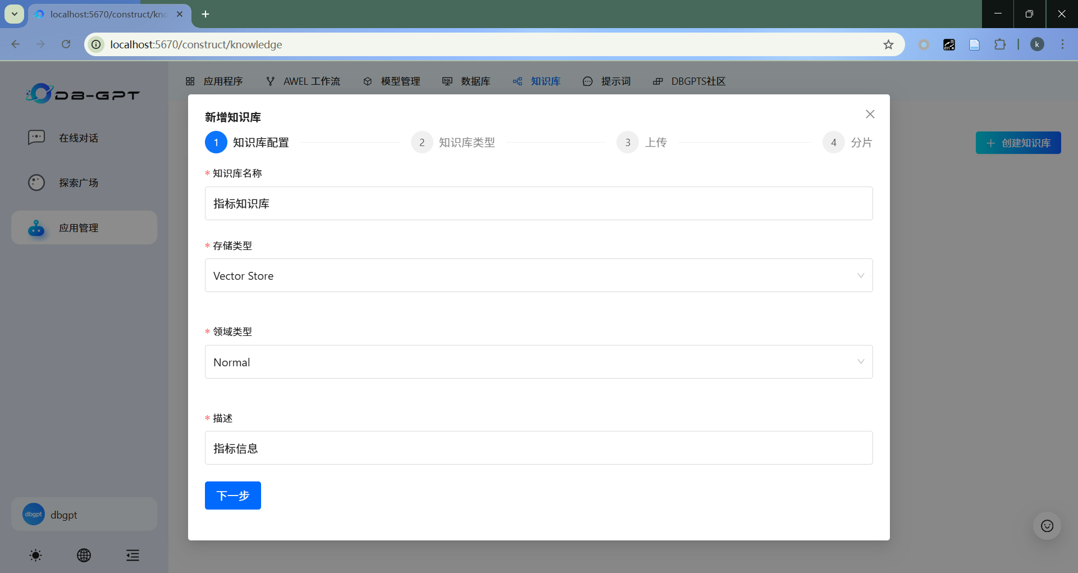Click the 创建知识库 button
This screenshot has width=1078, height=573.
tap(1017, 143)
